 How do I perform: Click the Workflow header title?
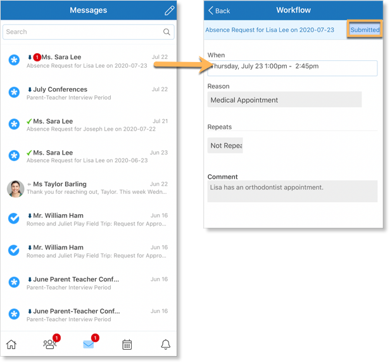pos(294,10)
